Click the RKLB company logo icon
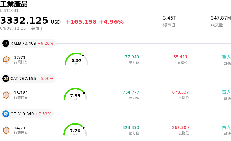The width and height of the screenshot is (231, 141). (6, 43)
